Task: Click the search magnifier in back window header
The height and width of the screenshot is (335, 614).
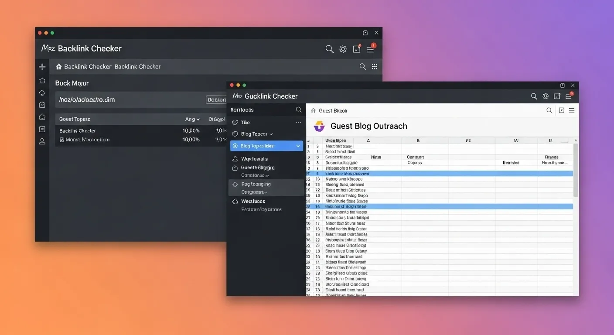Action: [x=330, y=49]
